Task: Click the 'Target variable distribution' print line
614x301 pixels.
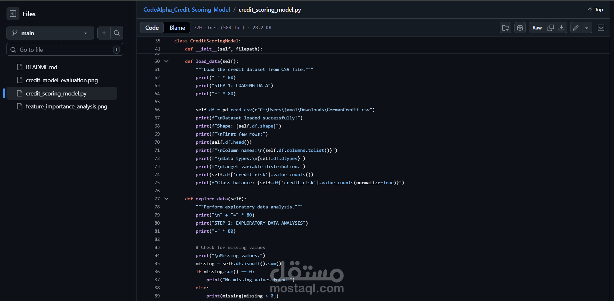Action: 250,166
